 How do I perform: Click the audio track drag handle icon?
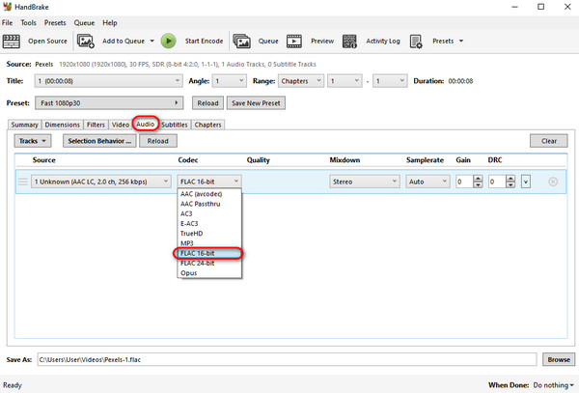(22, 182)
